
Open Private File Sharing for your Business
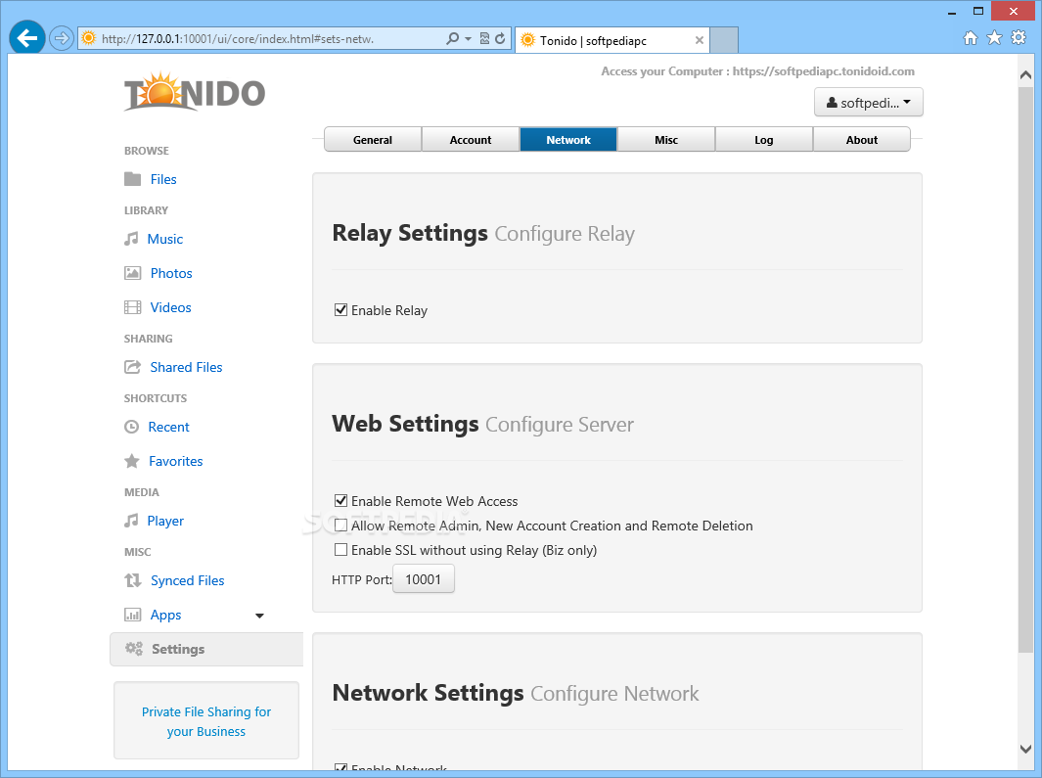pos(206,721)
